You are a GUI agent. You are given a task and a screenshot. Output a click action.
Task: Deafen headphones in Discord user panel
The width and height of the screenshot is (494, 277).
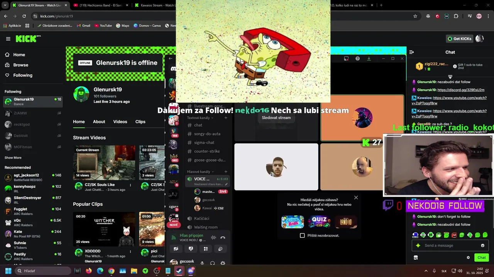tap(212, 263)
